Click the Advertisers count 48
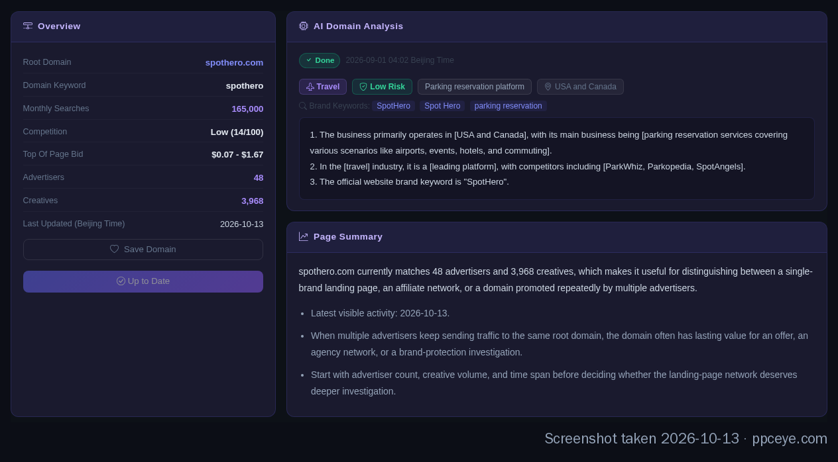The width and height of the screenshot is (838, 462). 259,177
